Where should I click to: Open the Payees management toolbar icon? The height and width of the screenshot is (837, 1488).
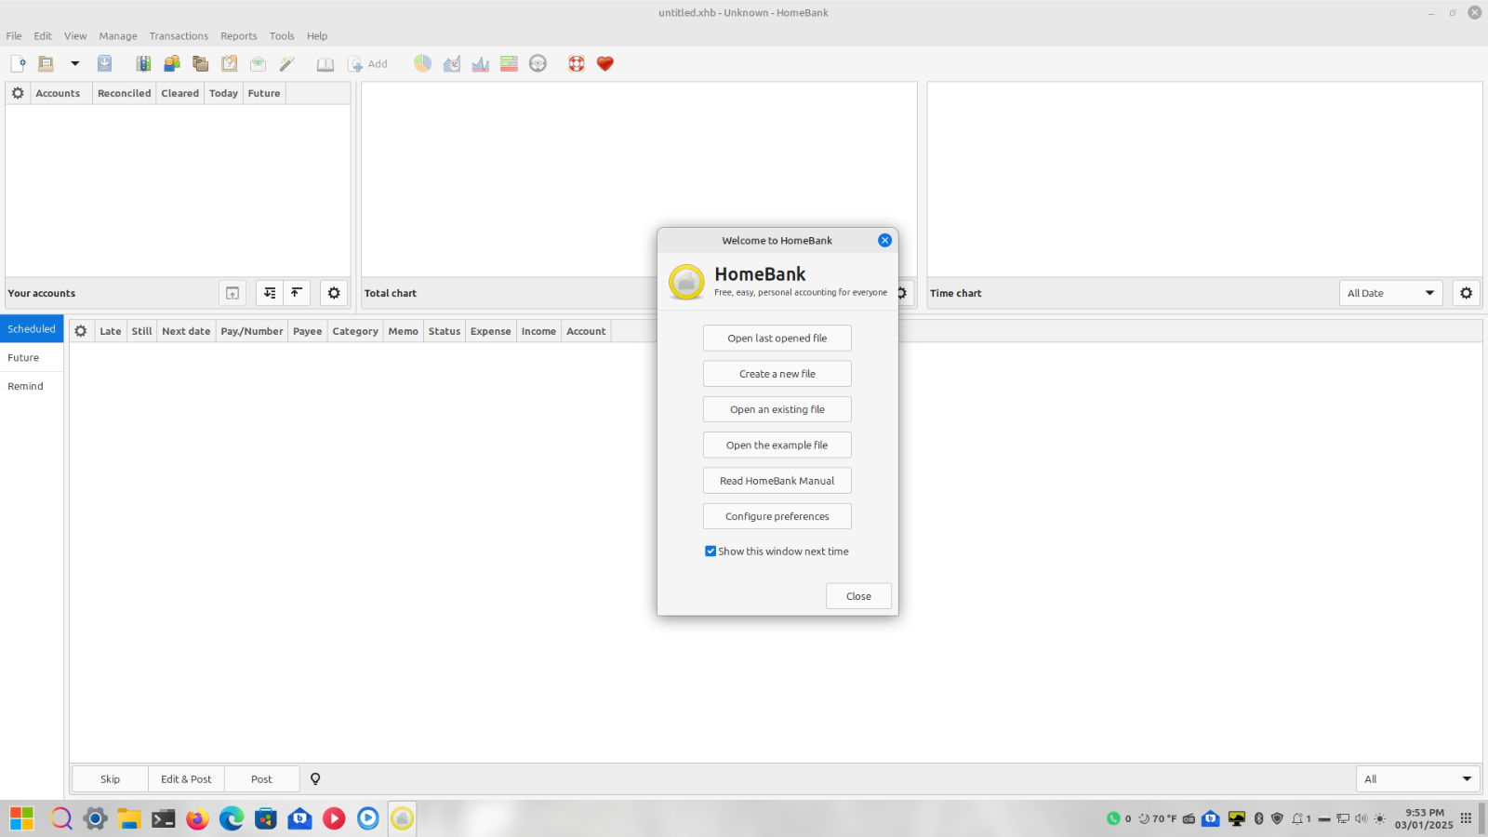click(x=172, y=63)
